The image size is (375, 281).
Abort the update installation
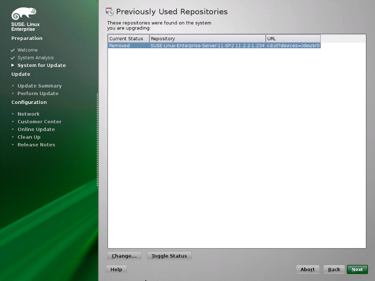pos(307,269)
